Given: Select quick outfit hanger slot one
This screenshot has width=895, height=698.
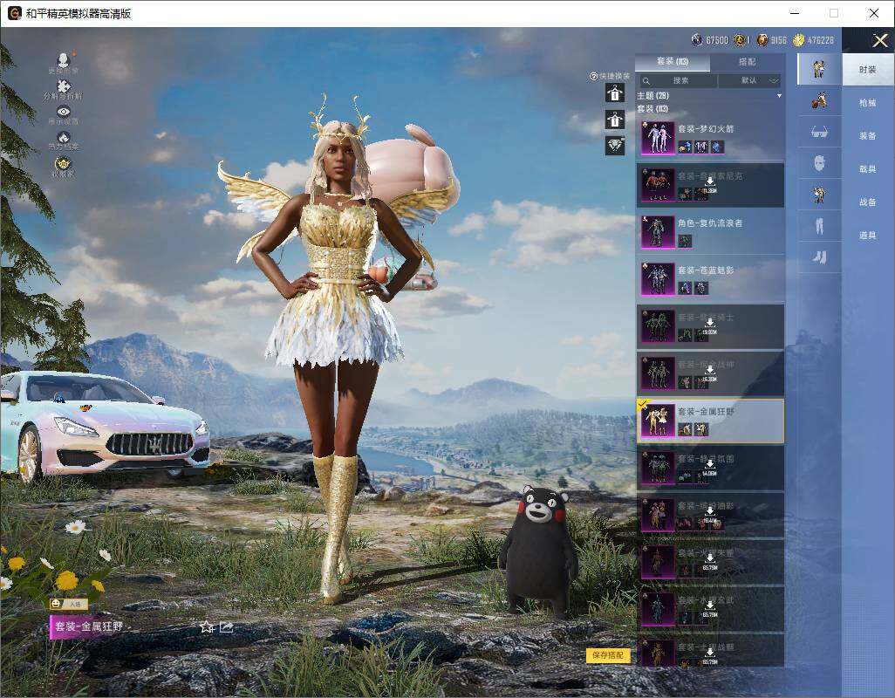Looking at the screenshot, I should (615, 92).
